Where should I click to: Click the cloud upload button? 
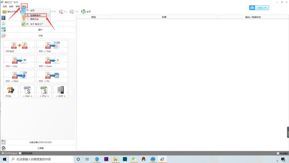(259, 8)
